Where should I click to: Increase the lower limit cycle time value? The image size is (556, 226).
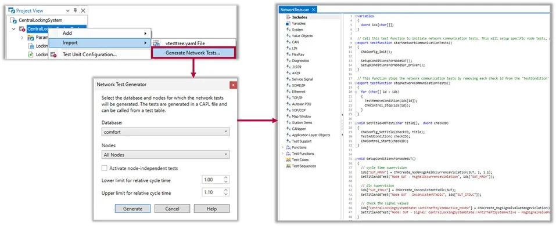pos(226,177)
